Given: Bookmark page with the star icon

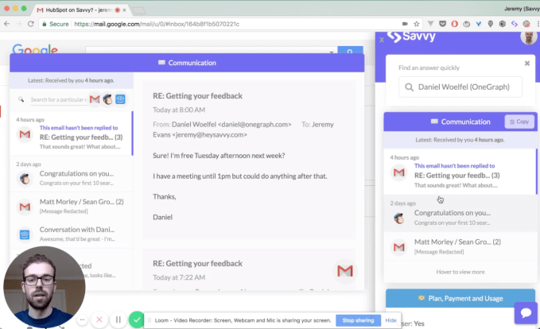Looking at the screenshot, I should coord(417,24).
